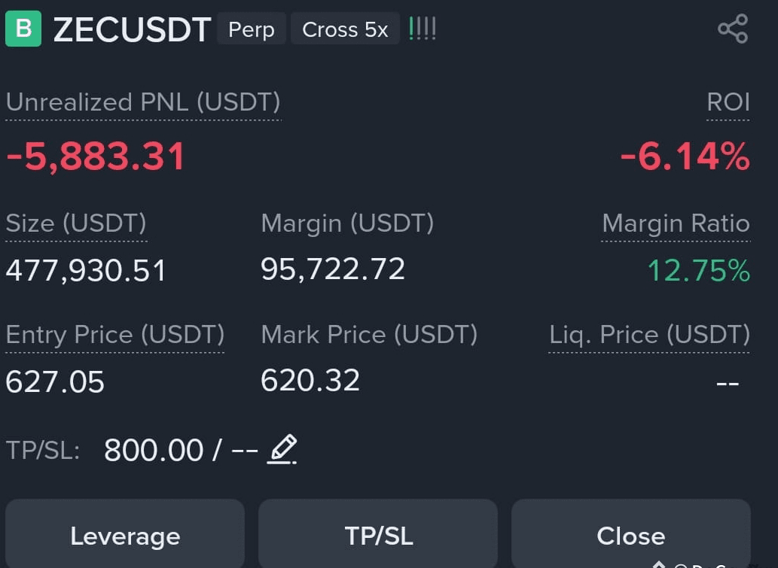Tap the Entry Price (USDT) label

click(x=114, y=335)
